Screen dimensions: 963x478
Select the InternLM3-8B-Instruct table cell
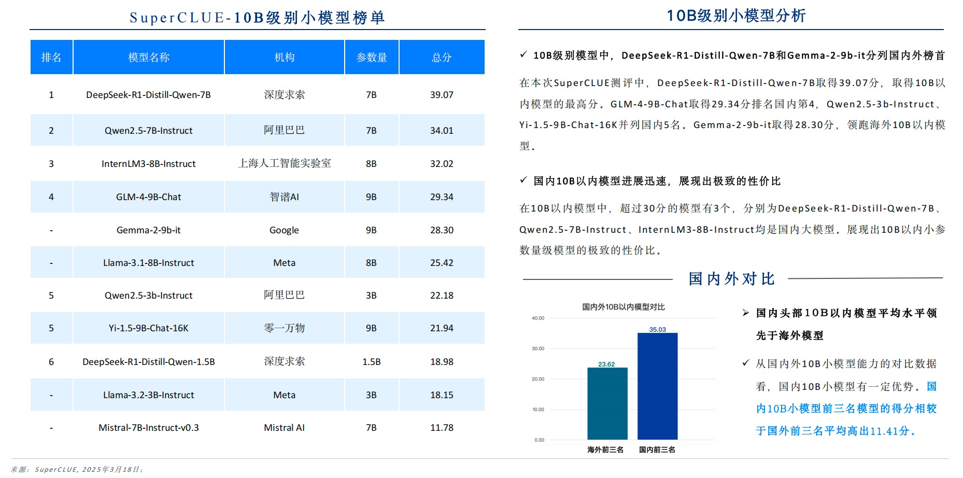pos(149,164)
